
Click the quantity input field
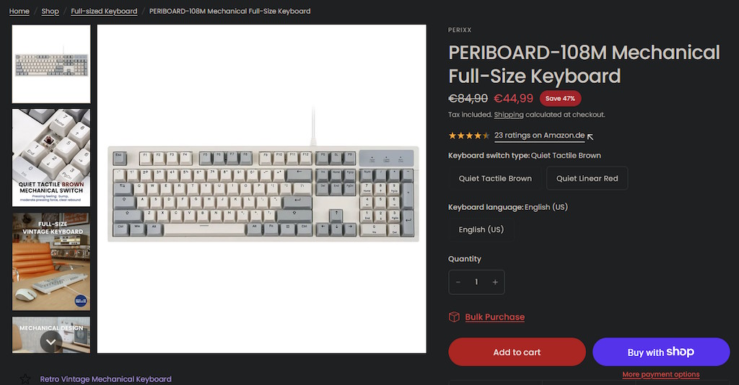[x=476, y=282]
